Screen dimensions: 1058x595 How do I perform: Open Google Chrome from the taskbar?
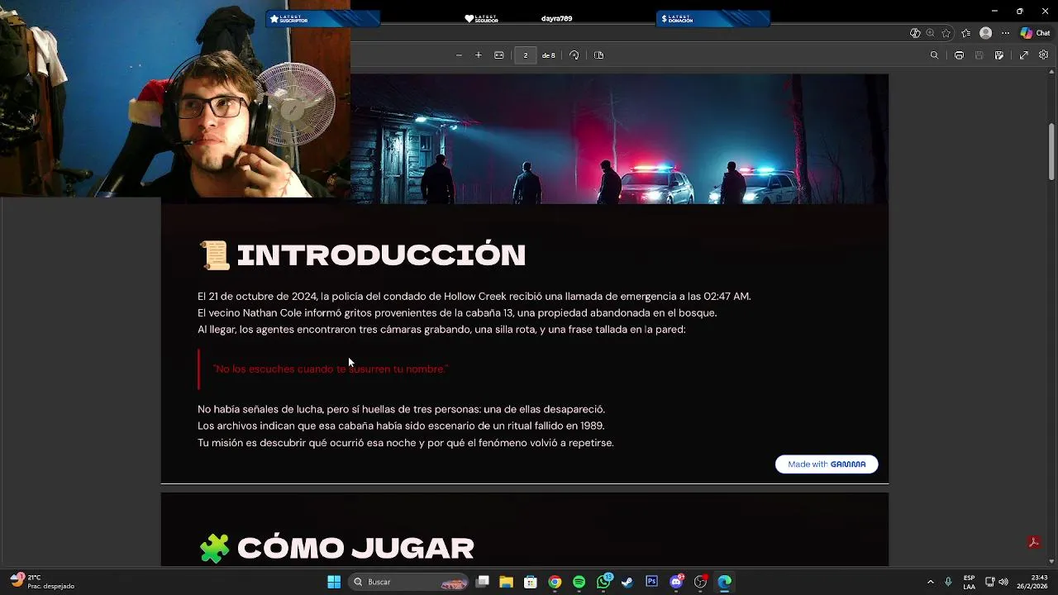tap(555, 582)
